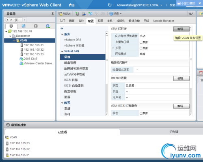The image size is (203, 162).
Task: Switch to the 入门 tab
Action: pyautogui.click(x=63, y=21)
